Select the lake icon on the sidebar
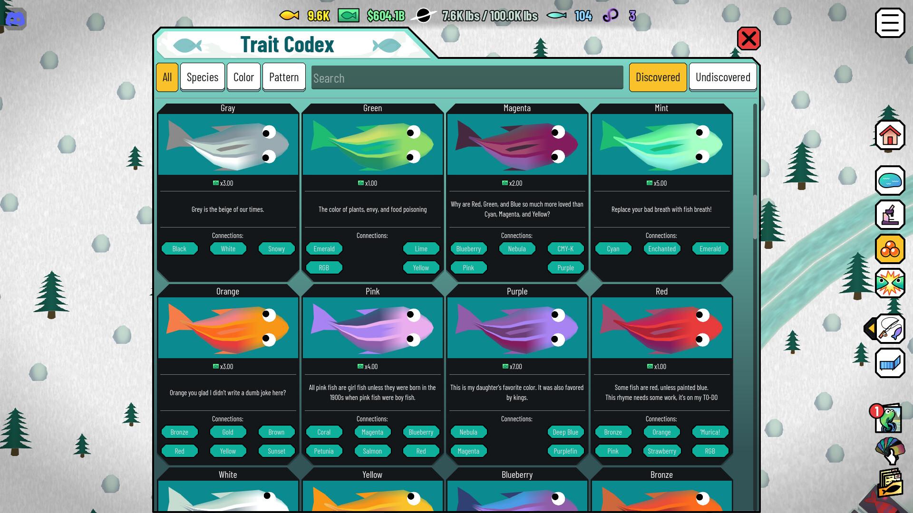Image resolution: width=913 pixels, height=513 pixels. (x=890, y=181)
